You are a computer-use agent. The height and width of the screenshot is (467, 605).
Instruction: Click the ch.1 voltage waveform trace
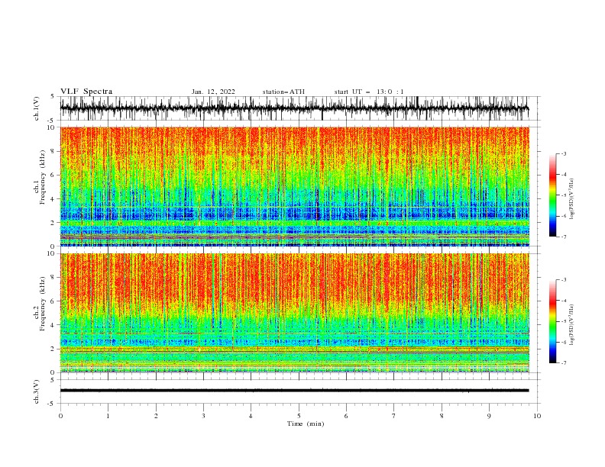(294, 108)
